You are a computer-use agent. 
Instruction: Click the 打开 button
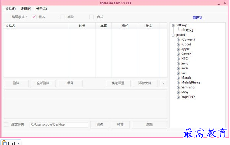click(x=120, y=125)
